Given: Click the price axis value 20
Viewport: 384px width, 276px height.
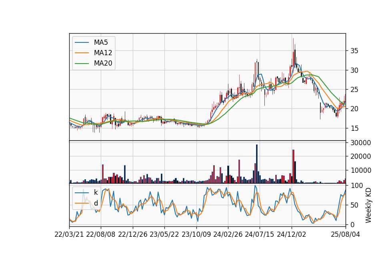Looking at the screenshot, I should (x=354, y=109).
